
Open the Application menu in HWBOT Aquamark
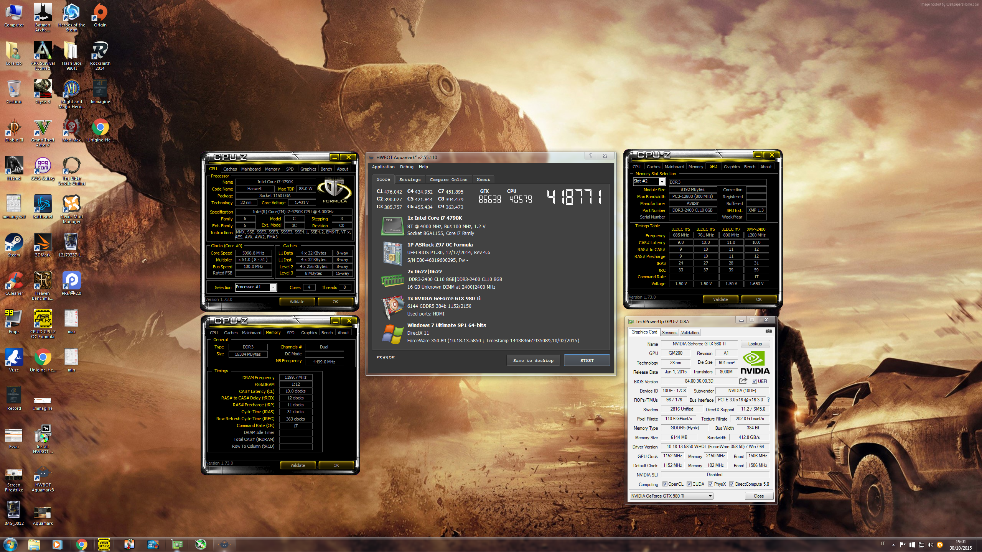pos(383,167)
